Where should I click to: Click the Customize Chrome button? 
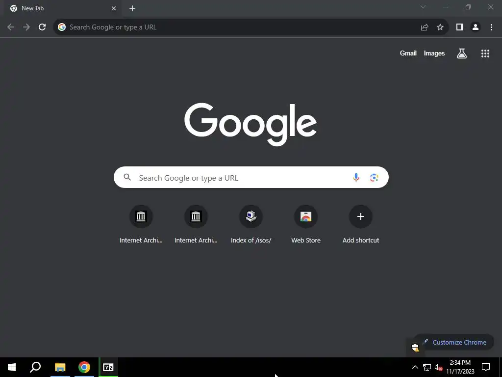454,342
